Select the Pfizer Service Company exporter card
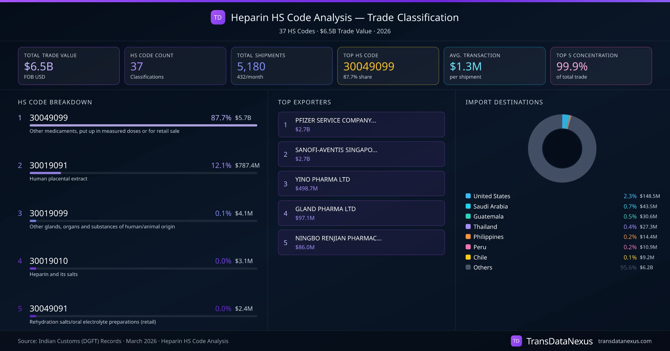Screen dimensions: 670x351 [361, 125]
